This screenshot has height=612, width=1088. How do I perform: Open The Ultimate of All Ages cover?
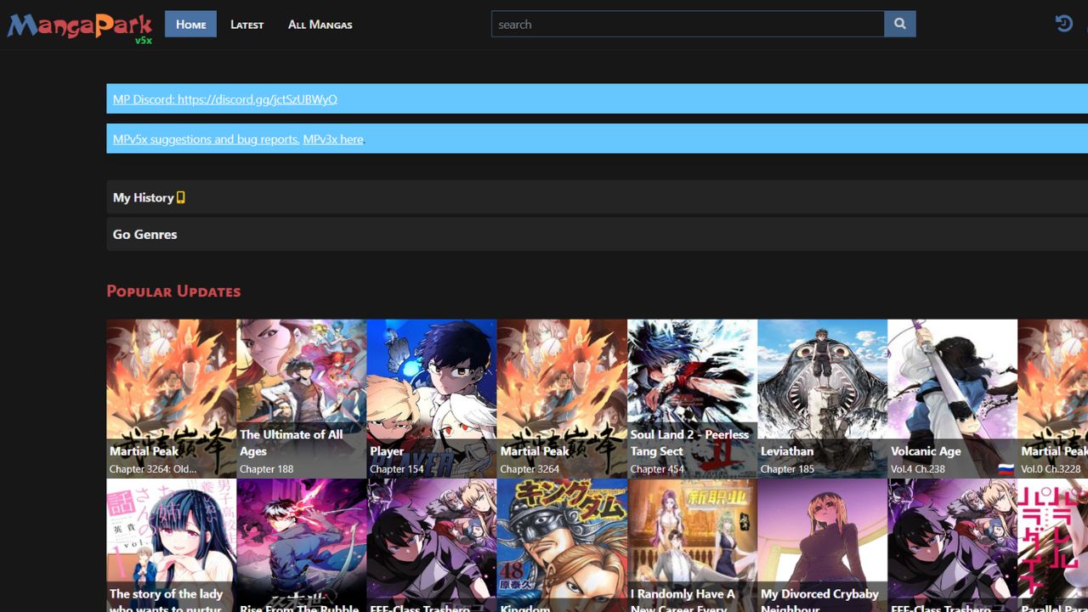(x=301, y=374)
